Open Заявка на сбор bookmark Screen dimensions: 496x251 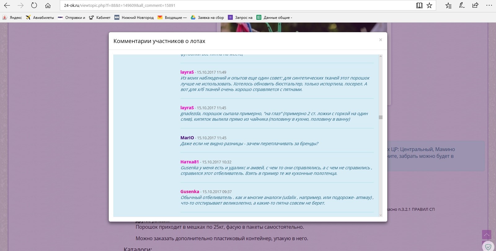coord(207,18)
